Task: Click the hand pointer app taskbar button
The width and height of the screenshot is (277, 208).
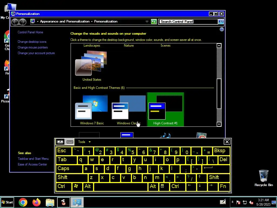Action: click(x=64, y=202)
